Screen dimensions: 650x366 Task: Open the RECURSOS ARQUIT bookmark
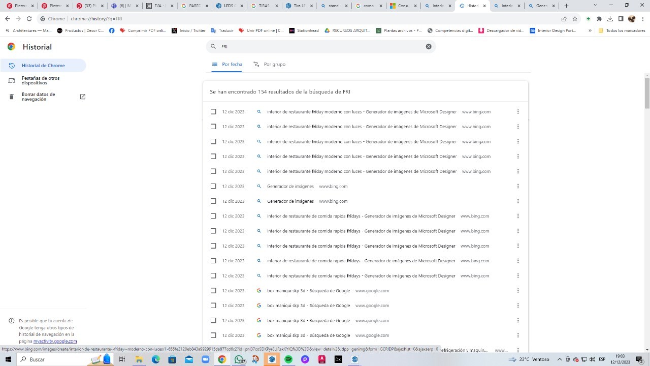347,30
